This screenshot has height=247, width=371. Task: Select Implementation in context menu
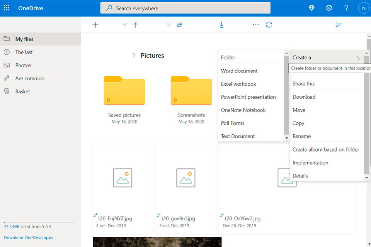327,162
